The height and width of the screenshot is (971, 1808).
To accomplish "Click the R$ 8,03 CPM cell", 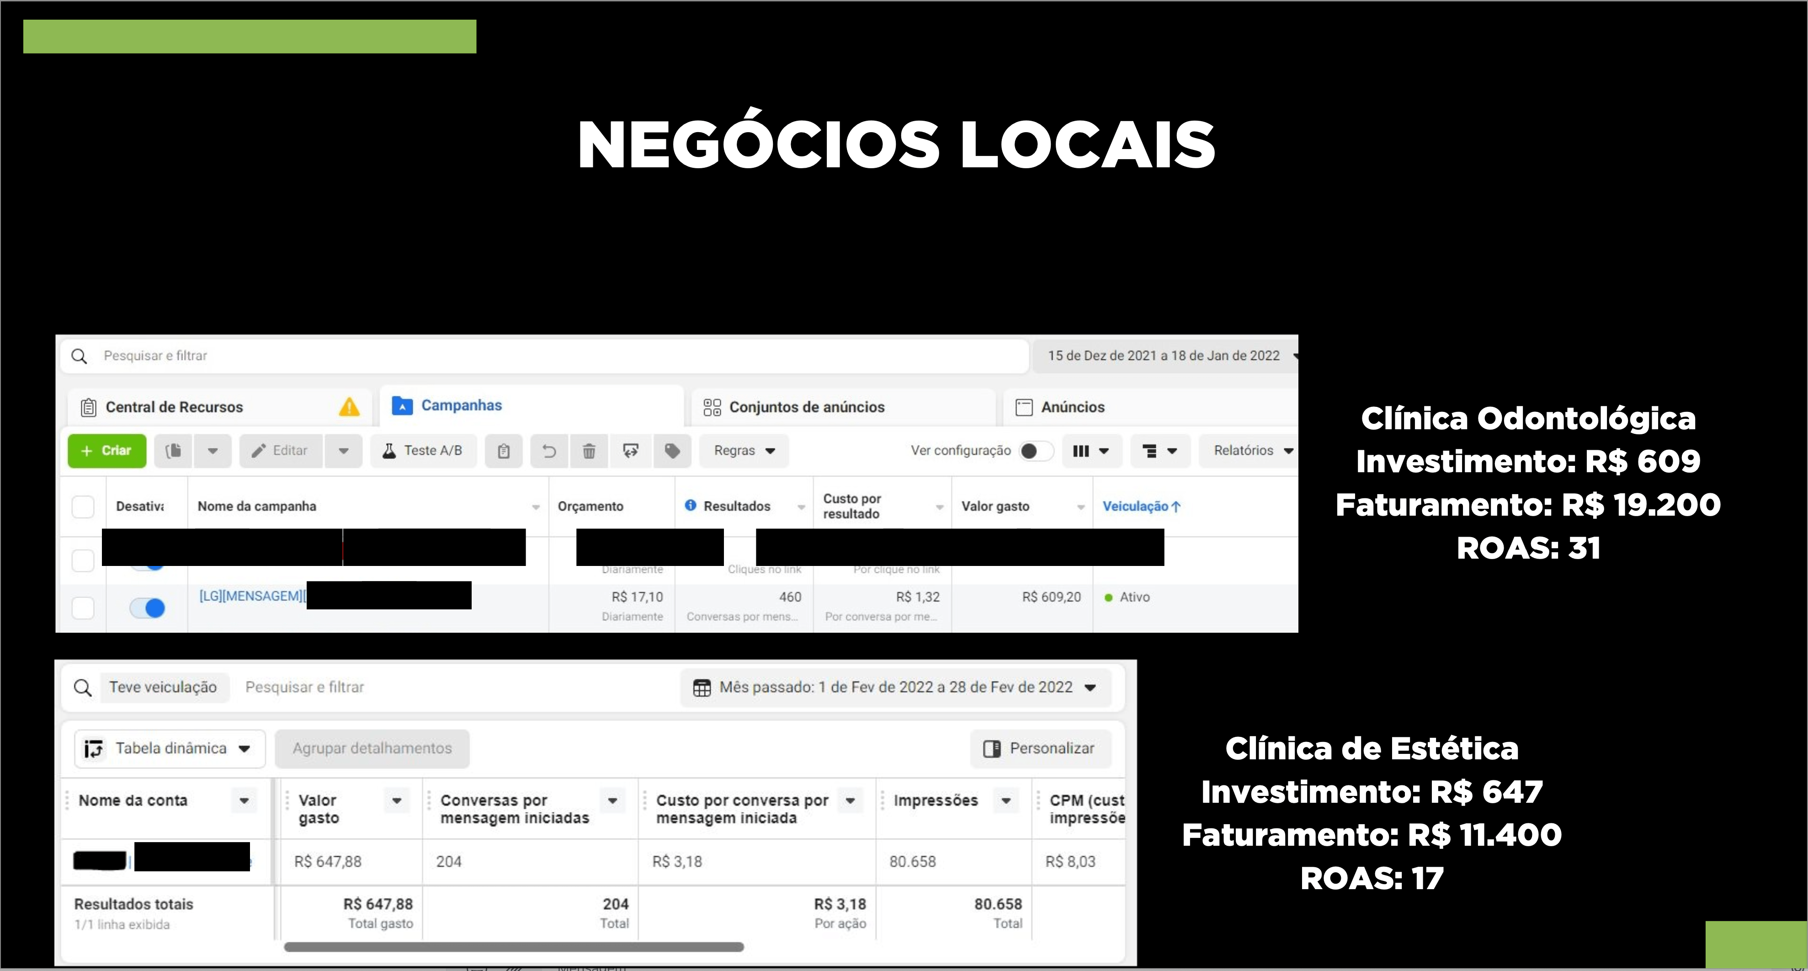I will (1070, 861).
